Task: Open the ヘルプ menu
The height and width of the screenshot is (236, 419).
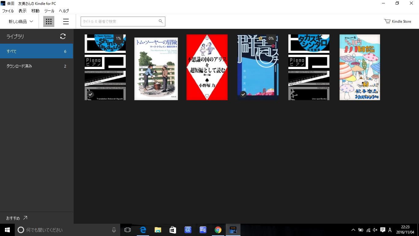Action: pyautogui.click(x=64, y=11)
